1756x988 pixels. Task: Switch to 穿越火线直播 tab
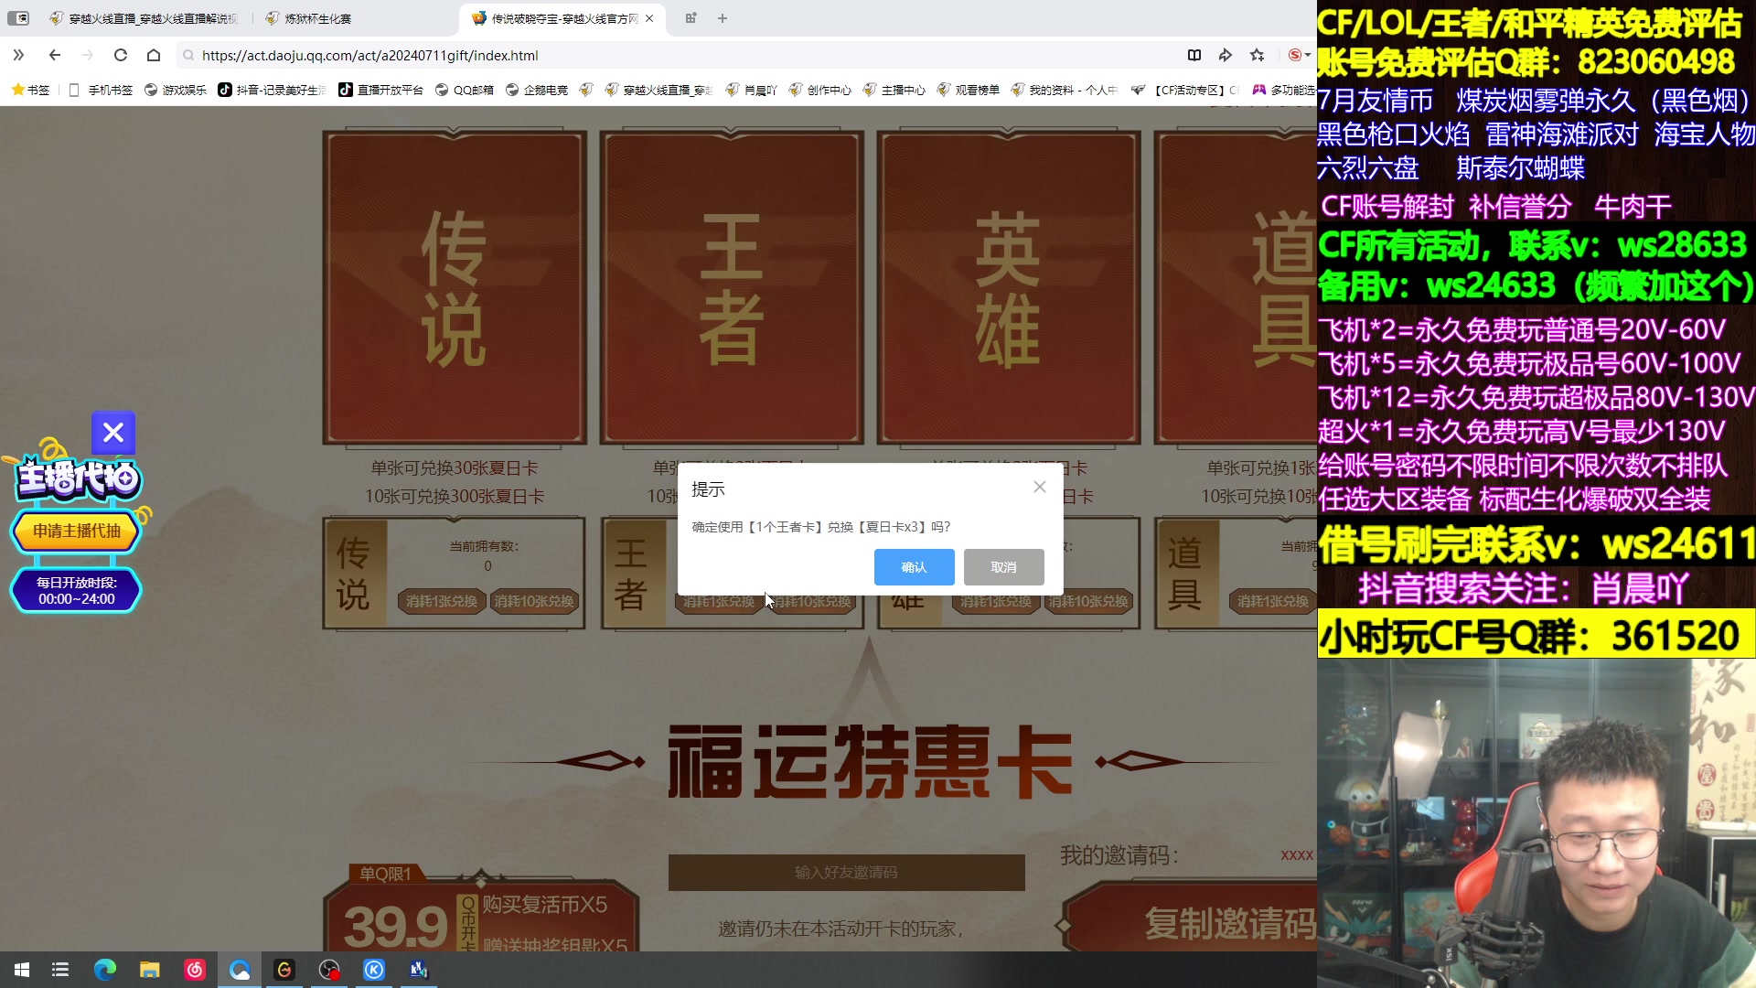point(144,18)
